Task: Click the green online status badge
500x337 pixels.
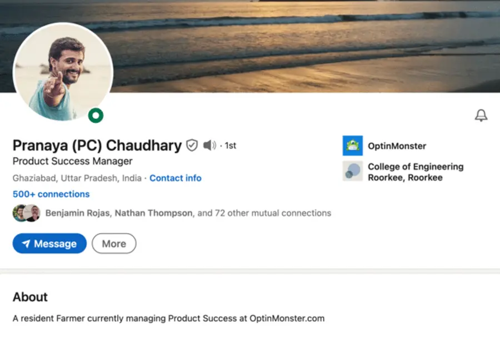Action: point(97,115)
